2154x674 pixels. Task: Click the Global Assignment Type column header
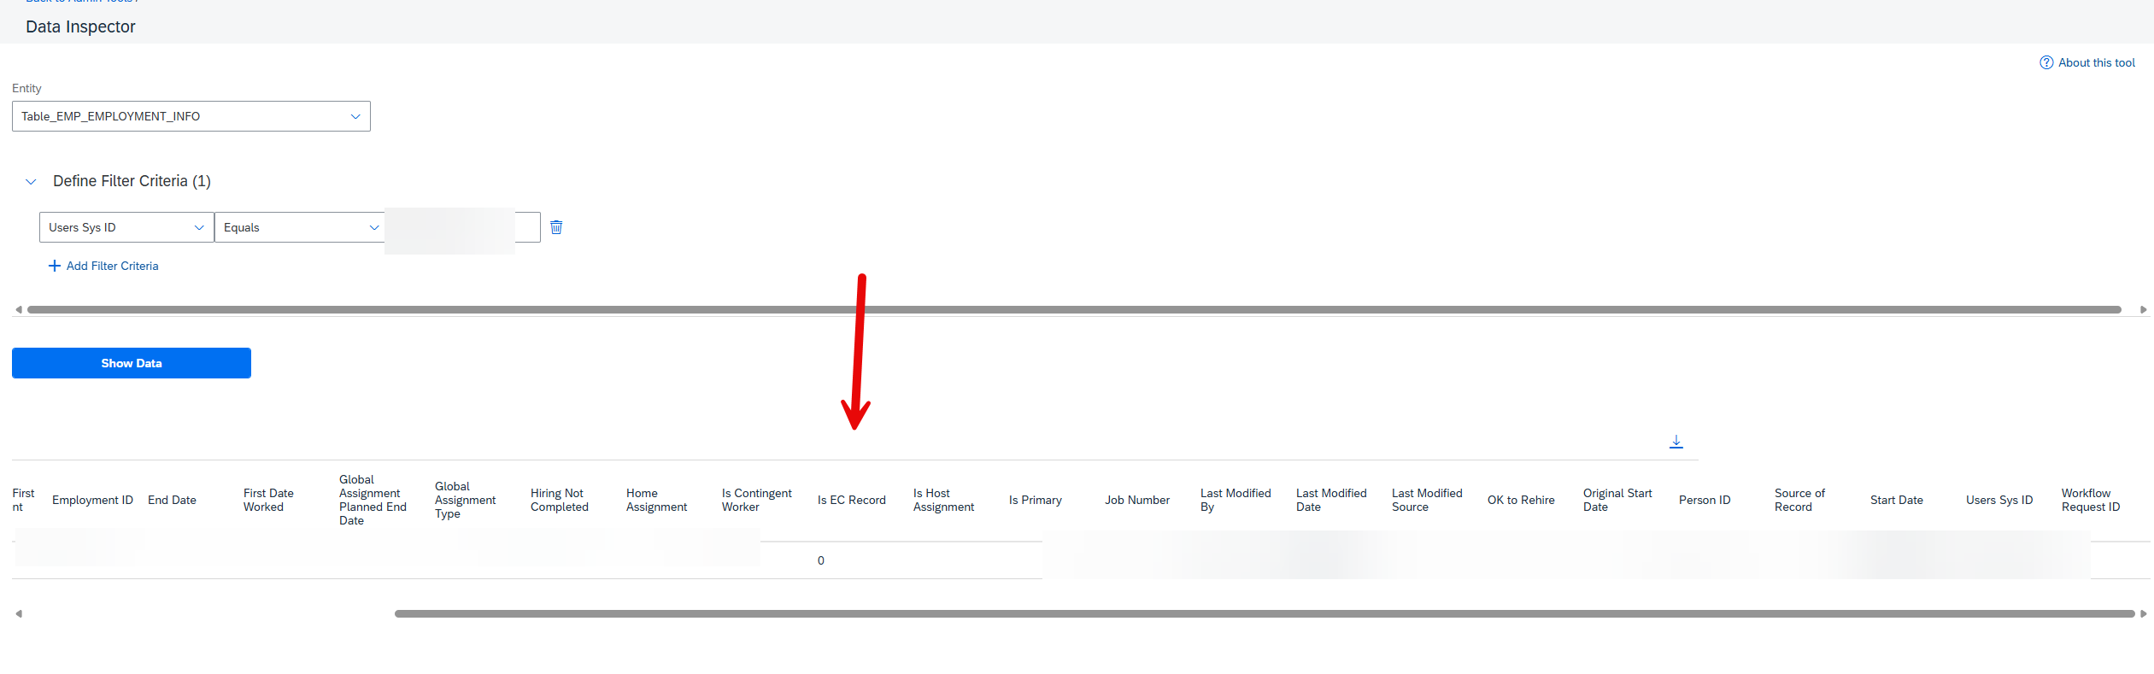tap(465, 500)
